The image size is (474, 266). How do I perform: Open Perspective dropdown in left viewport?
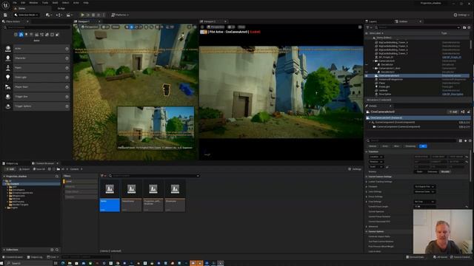pyautogui.click(x=90, y=27)
